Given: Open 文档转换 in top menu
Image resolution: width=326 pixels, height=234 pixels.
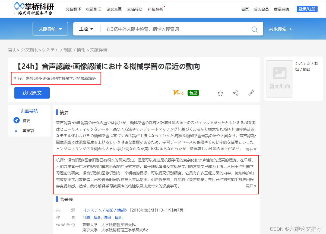Looking at the screenshot, I should [135, 9].
